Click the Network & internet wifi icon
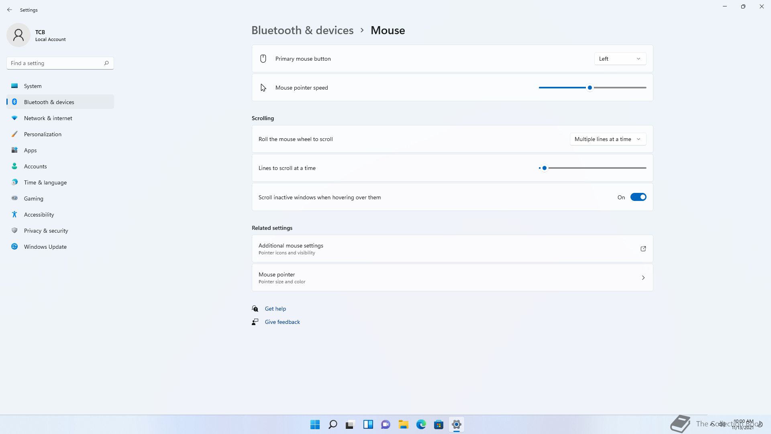 pyautogui.click(x=14, y=118)
